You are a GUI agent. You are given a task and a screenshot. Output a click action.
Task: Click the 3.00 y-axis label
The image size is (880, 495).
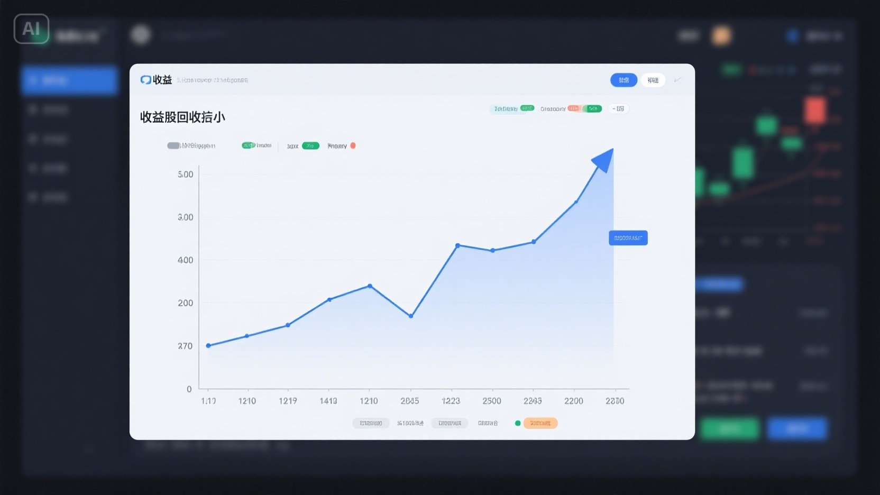click(186, 217)
